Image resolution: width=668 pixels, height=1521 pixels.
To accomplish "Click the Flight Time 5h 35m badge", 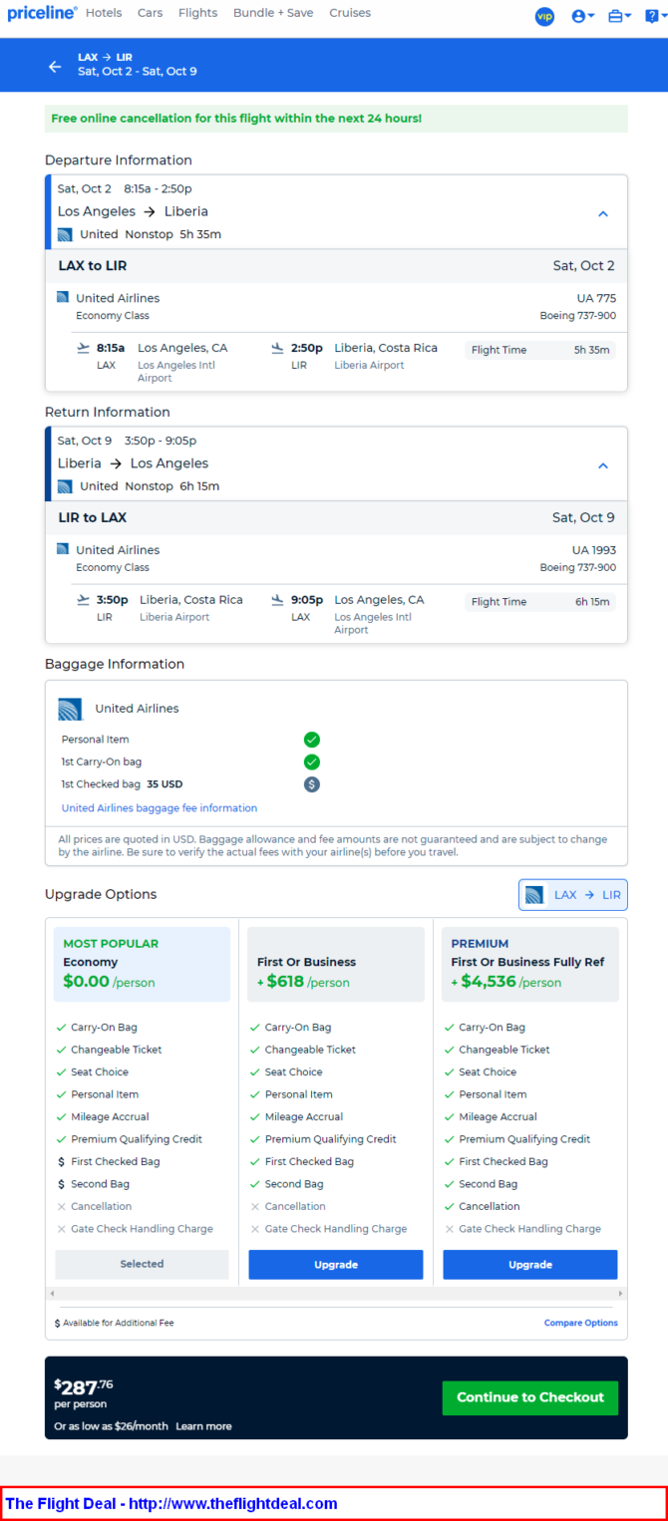I will click(x=540, y=350).
